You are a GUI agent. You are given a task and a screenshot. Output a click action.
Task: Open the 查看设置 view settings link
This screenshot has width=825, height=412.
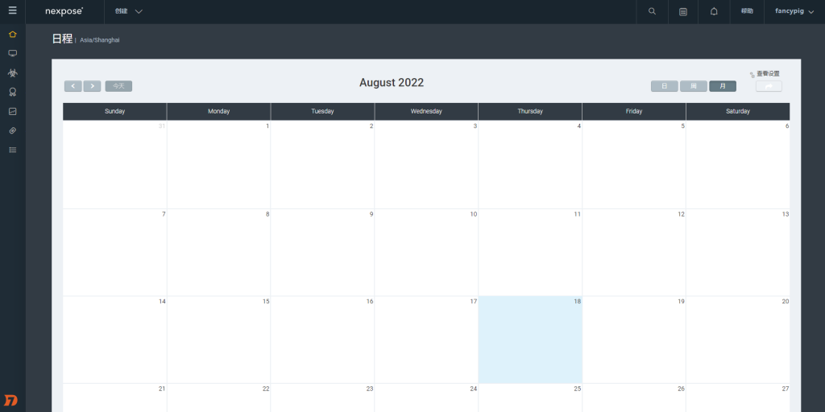click(768, 73)
